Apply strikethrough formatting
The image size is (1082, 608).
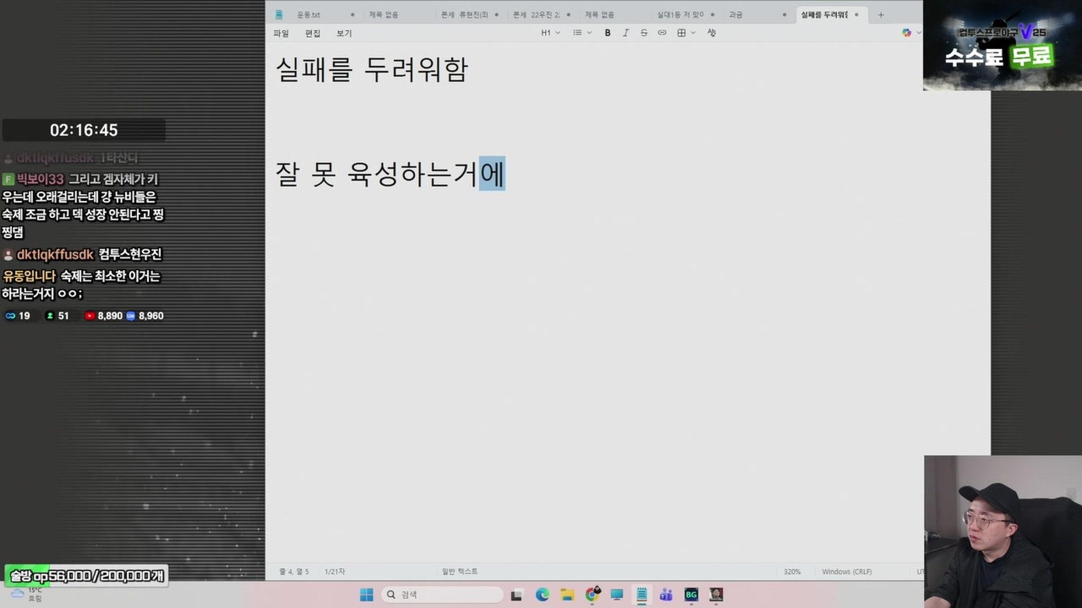click(x=644, y=33)
